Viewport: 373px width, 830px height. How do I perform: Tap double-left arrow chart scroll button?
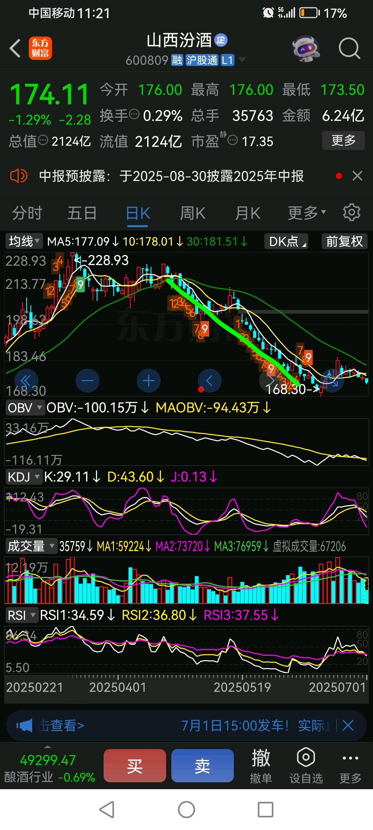coord(26,381)
